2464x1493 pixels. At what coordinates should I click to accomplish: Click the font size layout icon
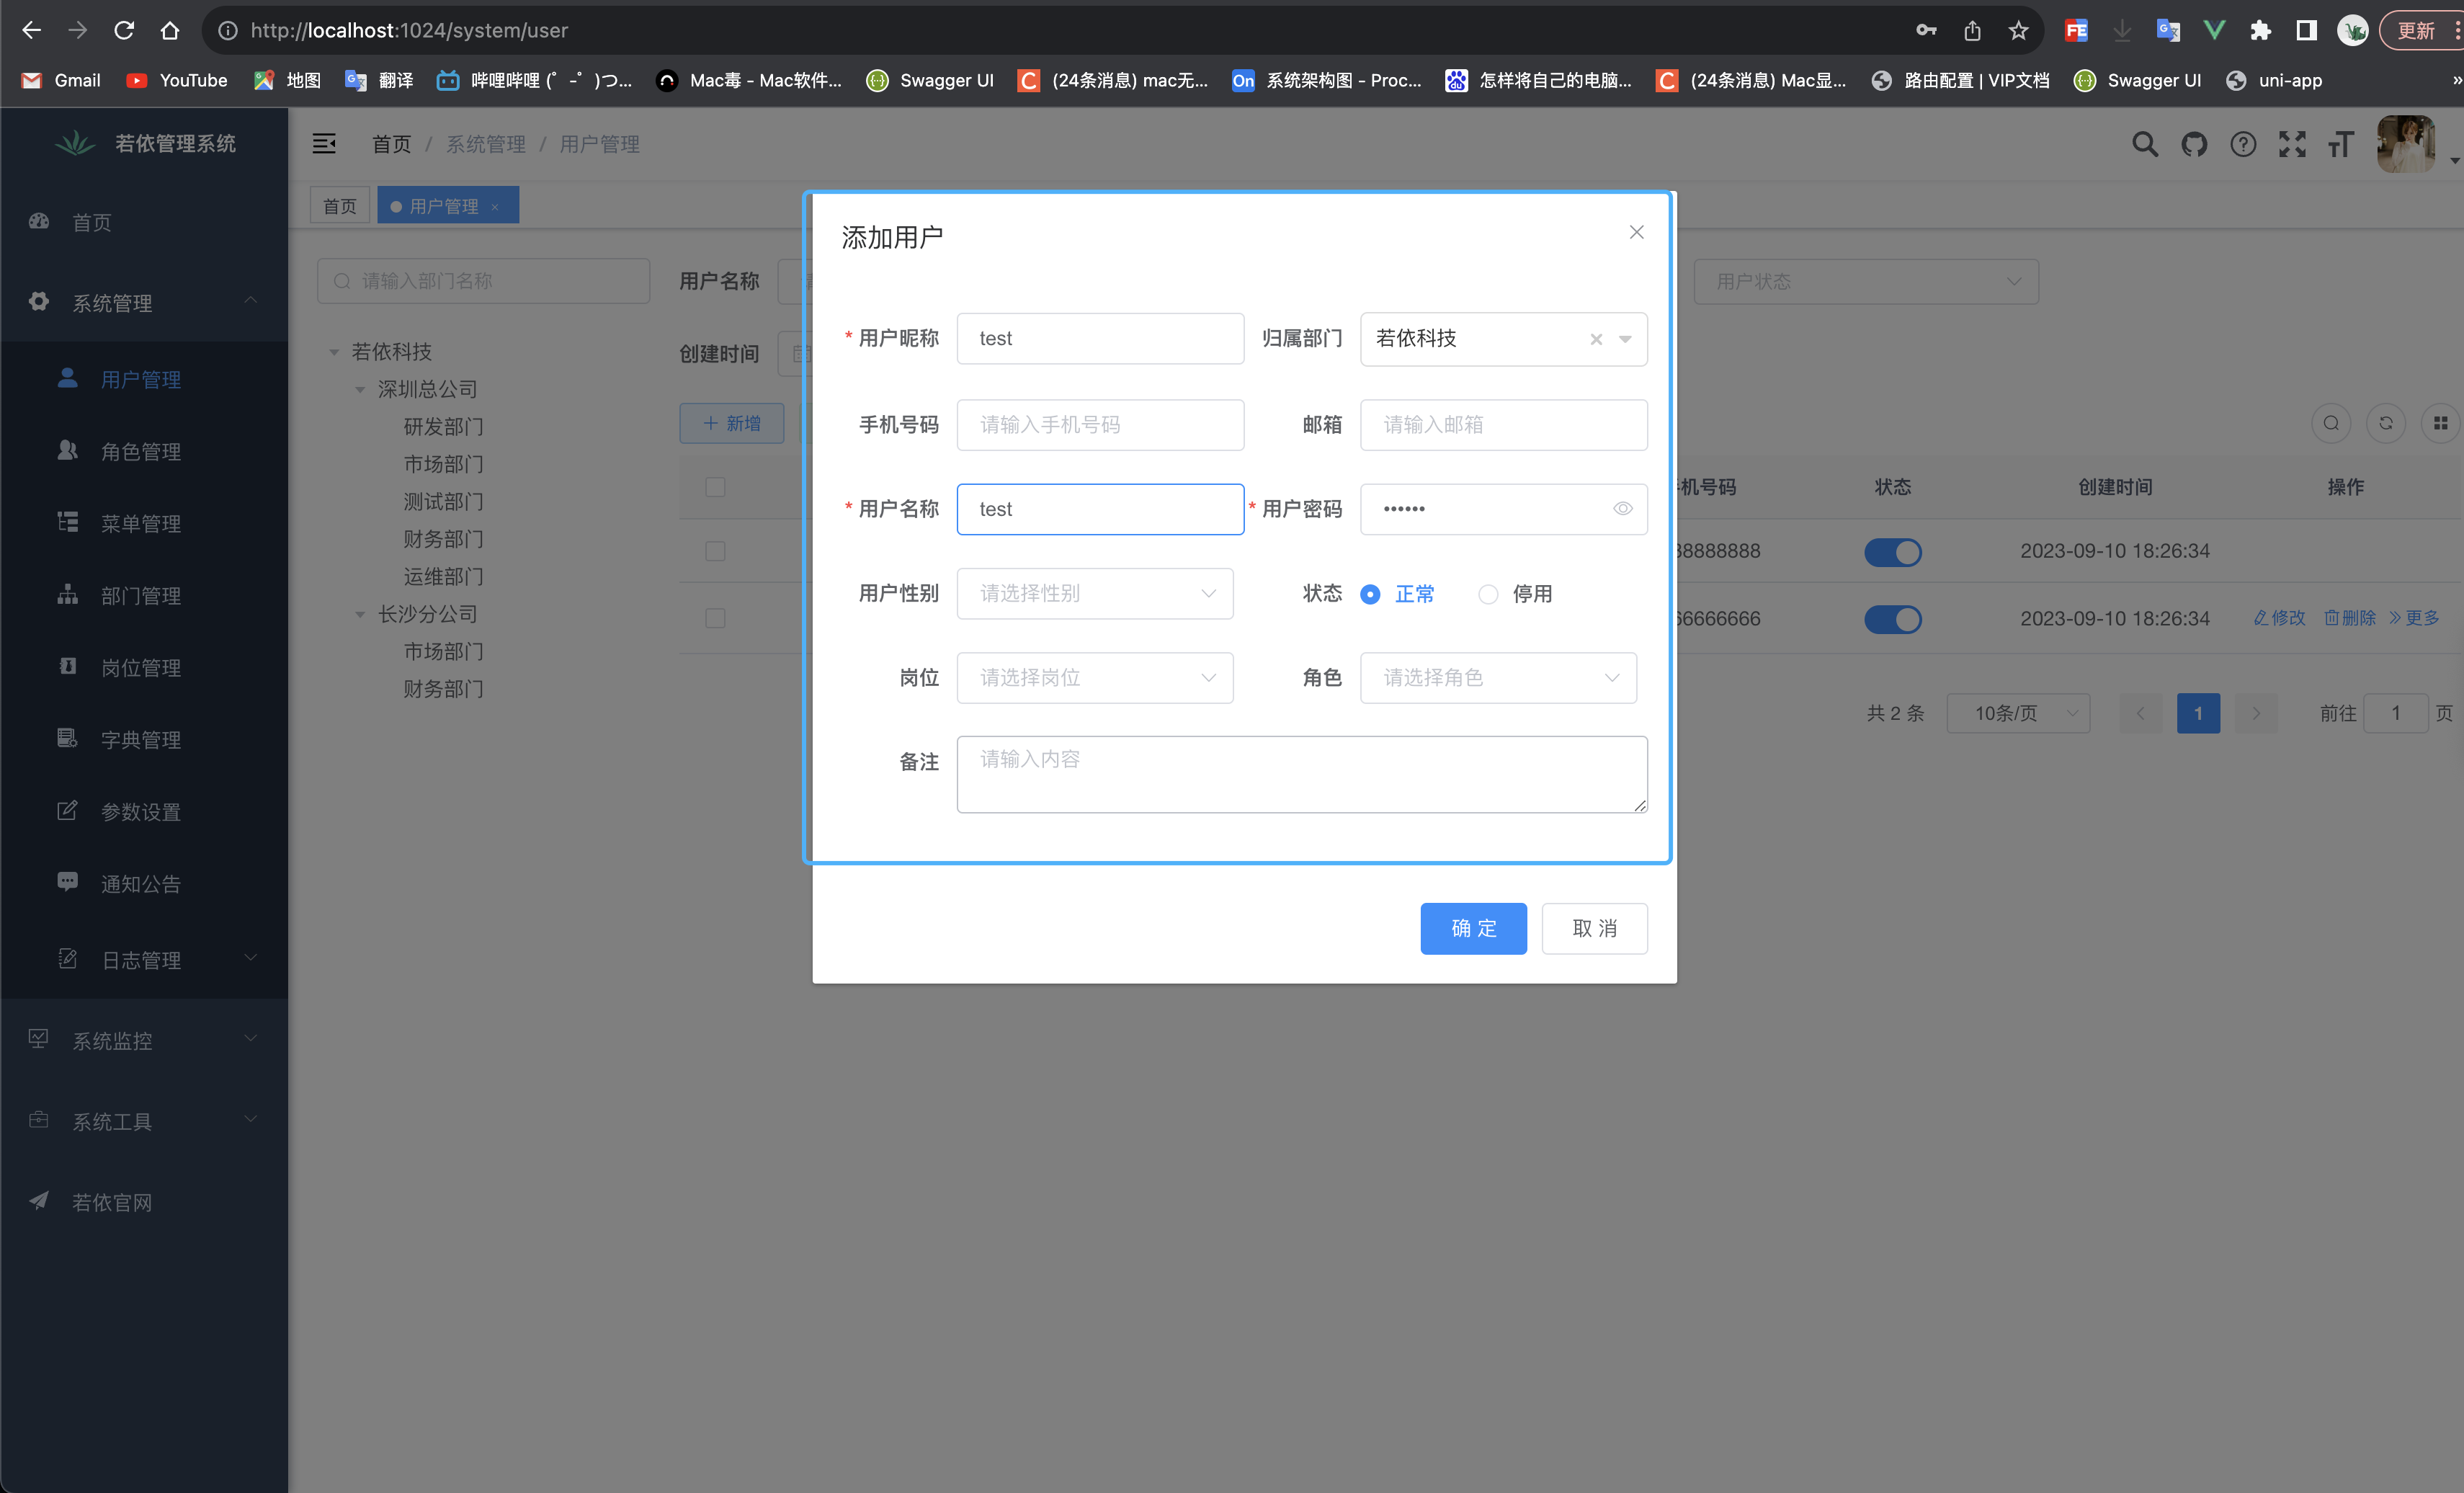(2341, 145)
